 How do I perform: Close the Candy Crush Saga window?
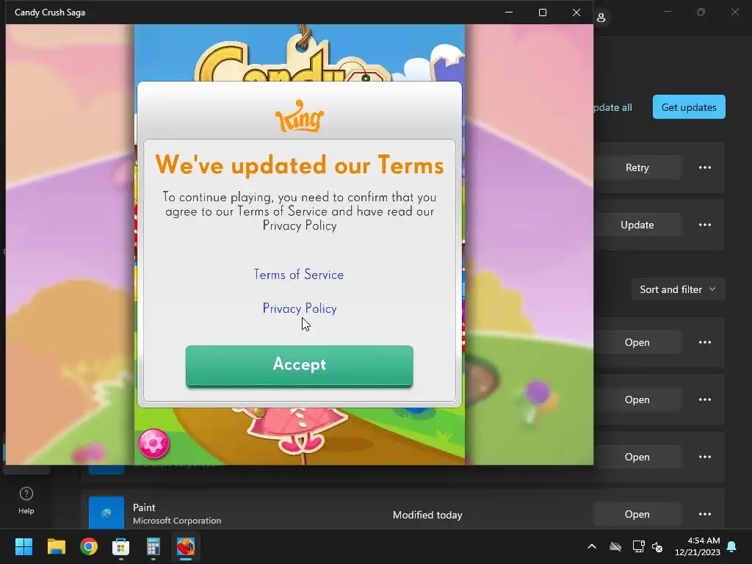point(576,12)
